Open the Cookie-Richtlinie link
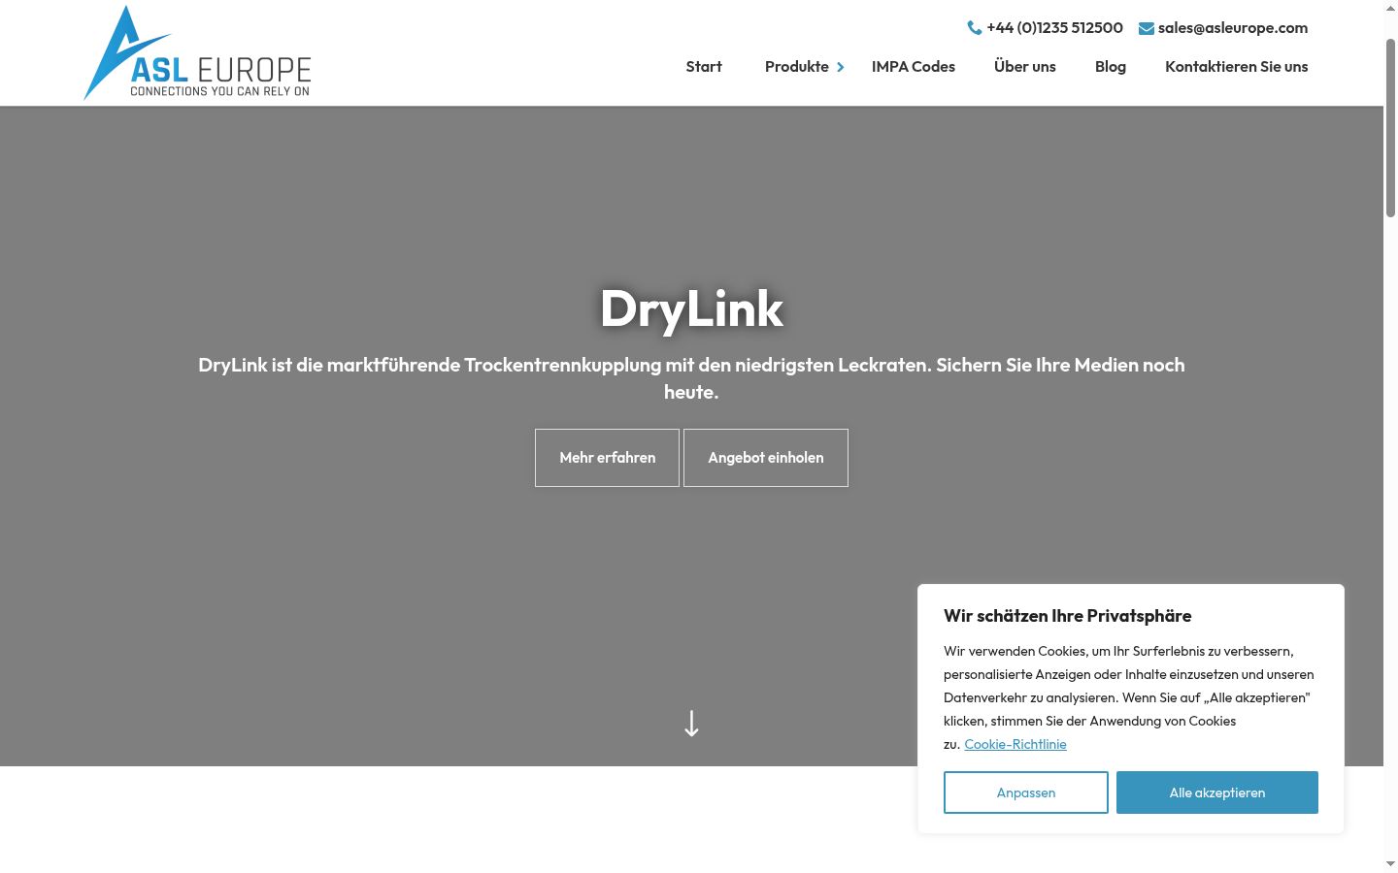 pos(1015,744)
